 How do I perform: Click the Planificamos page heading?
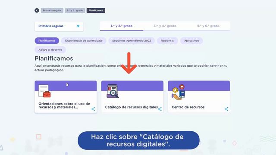click(x=53, y=59)
